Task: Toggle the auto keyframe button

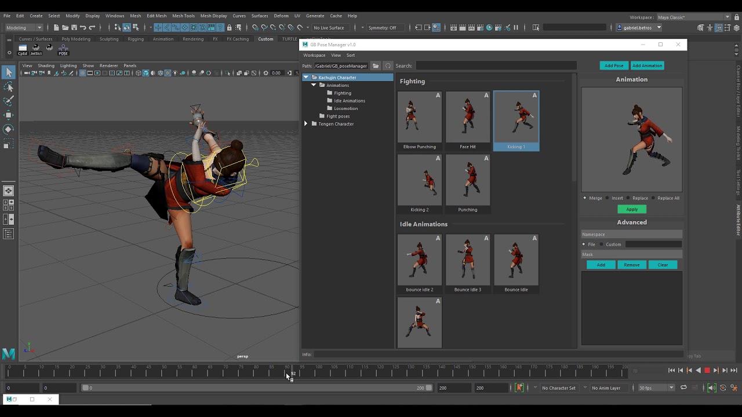Action: click(519, 387)
